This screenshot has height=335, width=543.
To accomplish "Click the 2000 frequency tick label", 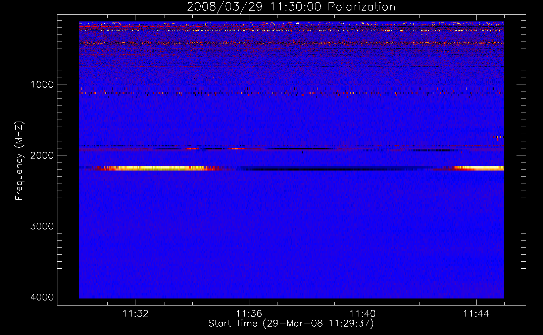I will (x=42, y=155).
